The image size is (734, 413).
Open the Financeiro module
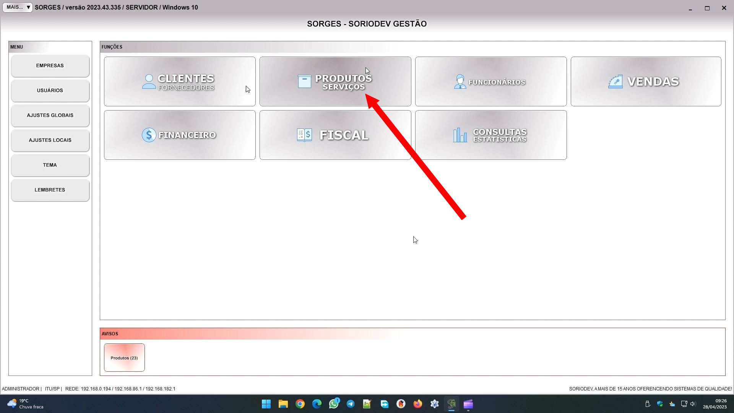(180, 135)
